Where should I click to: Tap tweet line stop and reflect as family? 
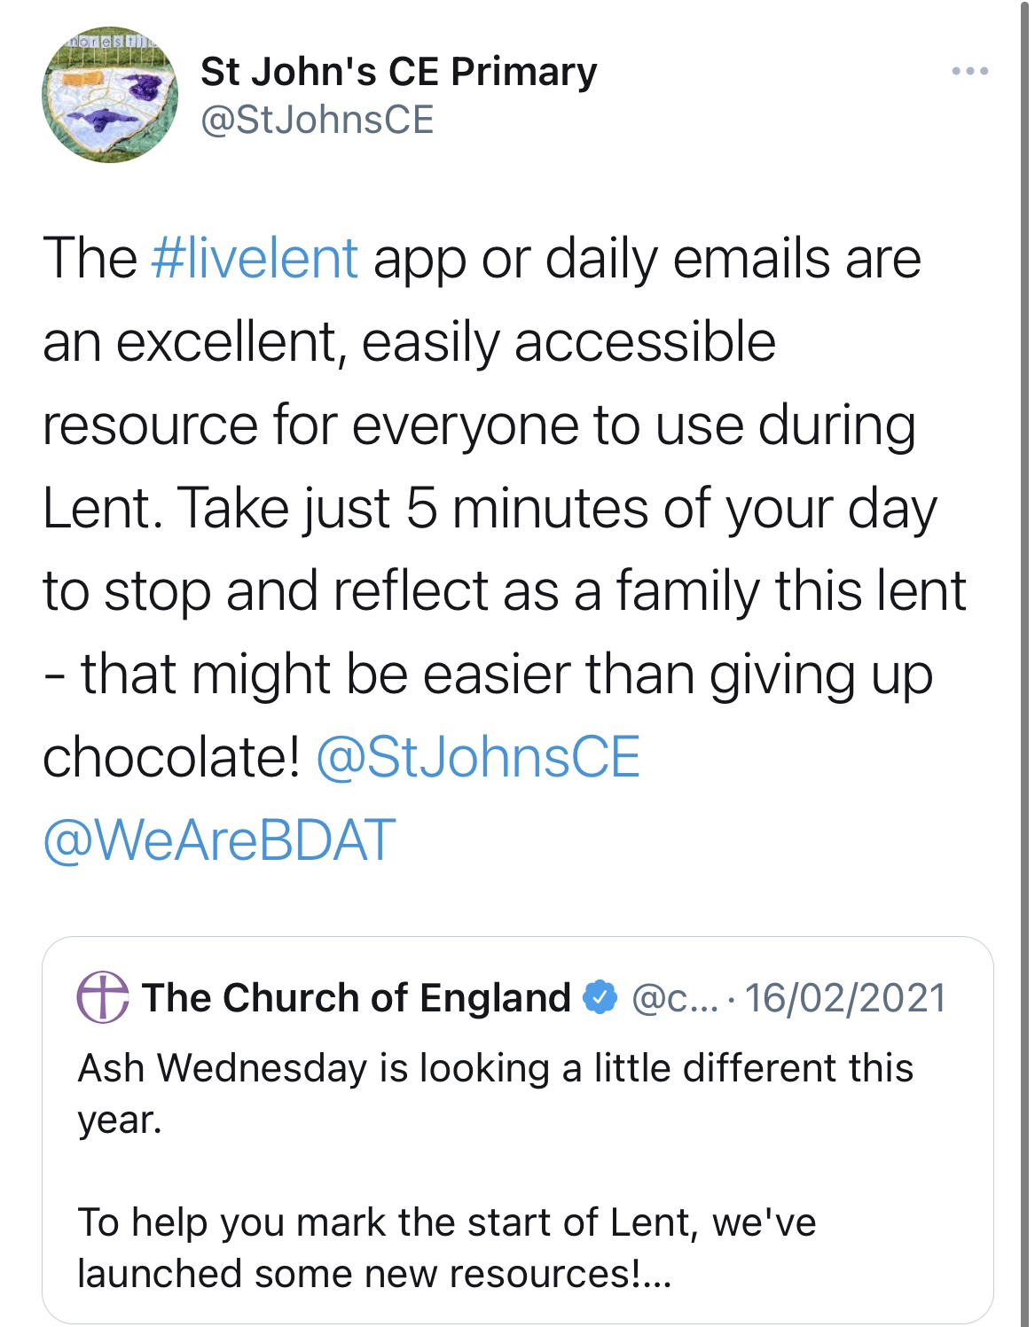(504, 591)
